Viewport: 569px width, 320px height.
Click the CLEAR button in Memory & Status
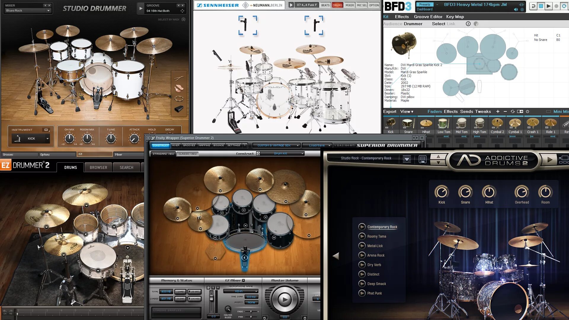pos(180,299)
